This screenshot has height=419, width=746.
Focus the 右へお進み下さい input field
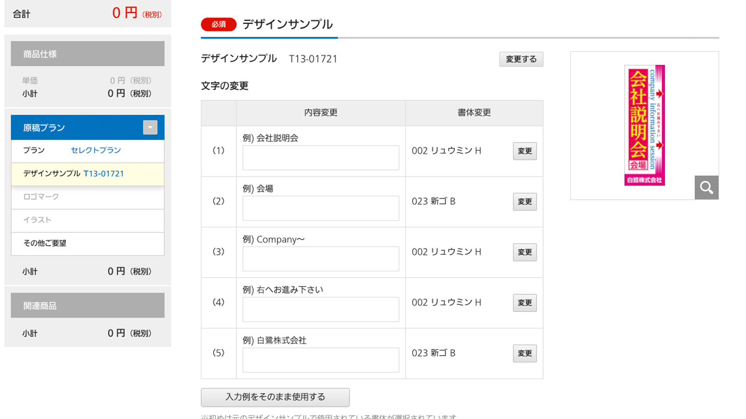(321, 309)
